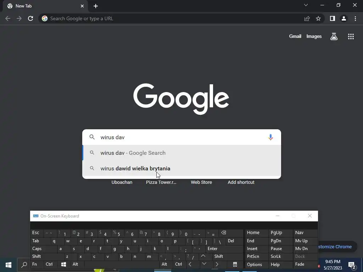Click the Nav key on the On-Screen Keyboard

305,233
